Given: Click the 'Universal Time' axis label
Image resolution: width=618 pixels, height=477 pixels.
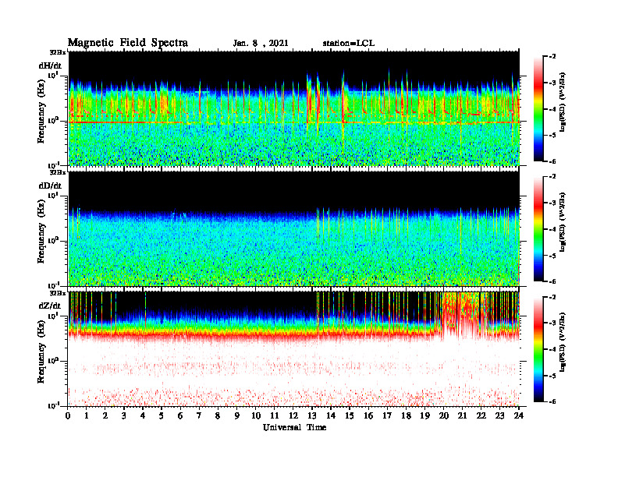Looking at the screenshot, I should (x=294, y=427).
